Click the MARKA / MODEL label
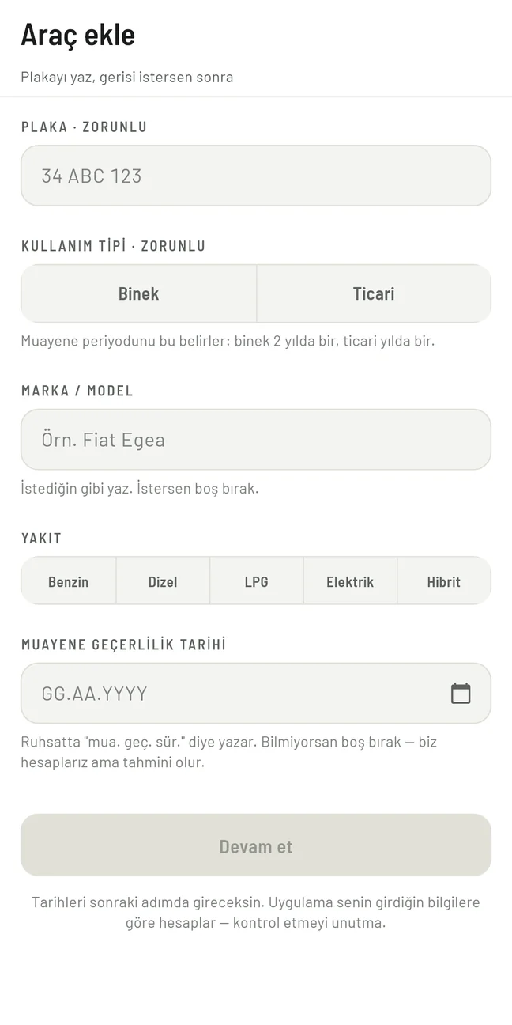The image size is (512, 1025). (x=77, y=391)
